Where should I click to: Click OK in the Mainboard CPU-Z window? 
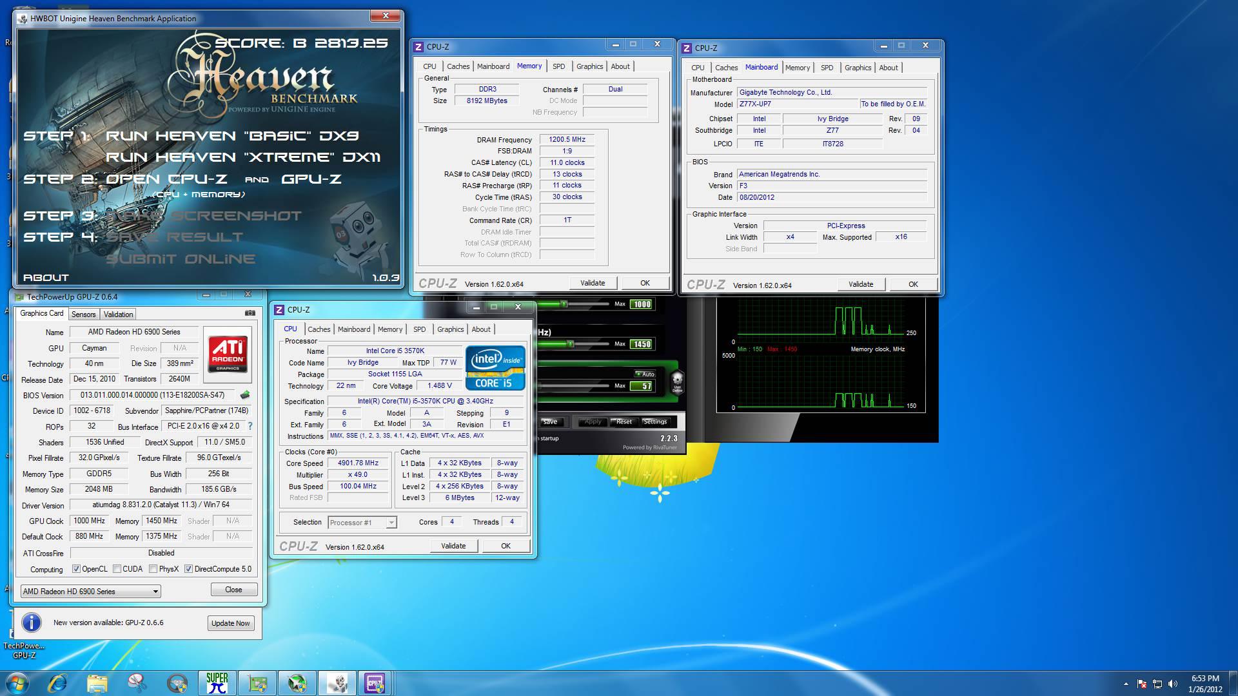(913, 284)
